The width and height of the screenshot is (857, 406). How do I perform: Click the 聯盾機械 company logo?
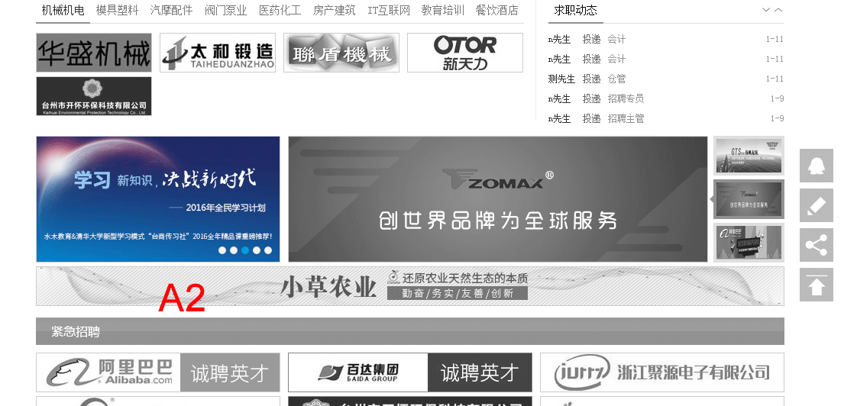(341, 53)
